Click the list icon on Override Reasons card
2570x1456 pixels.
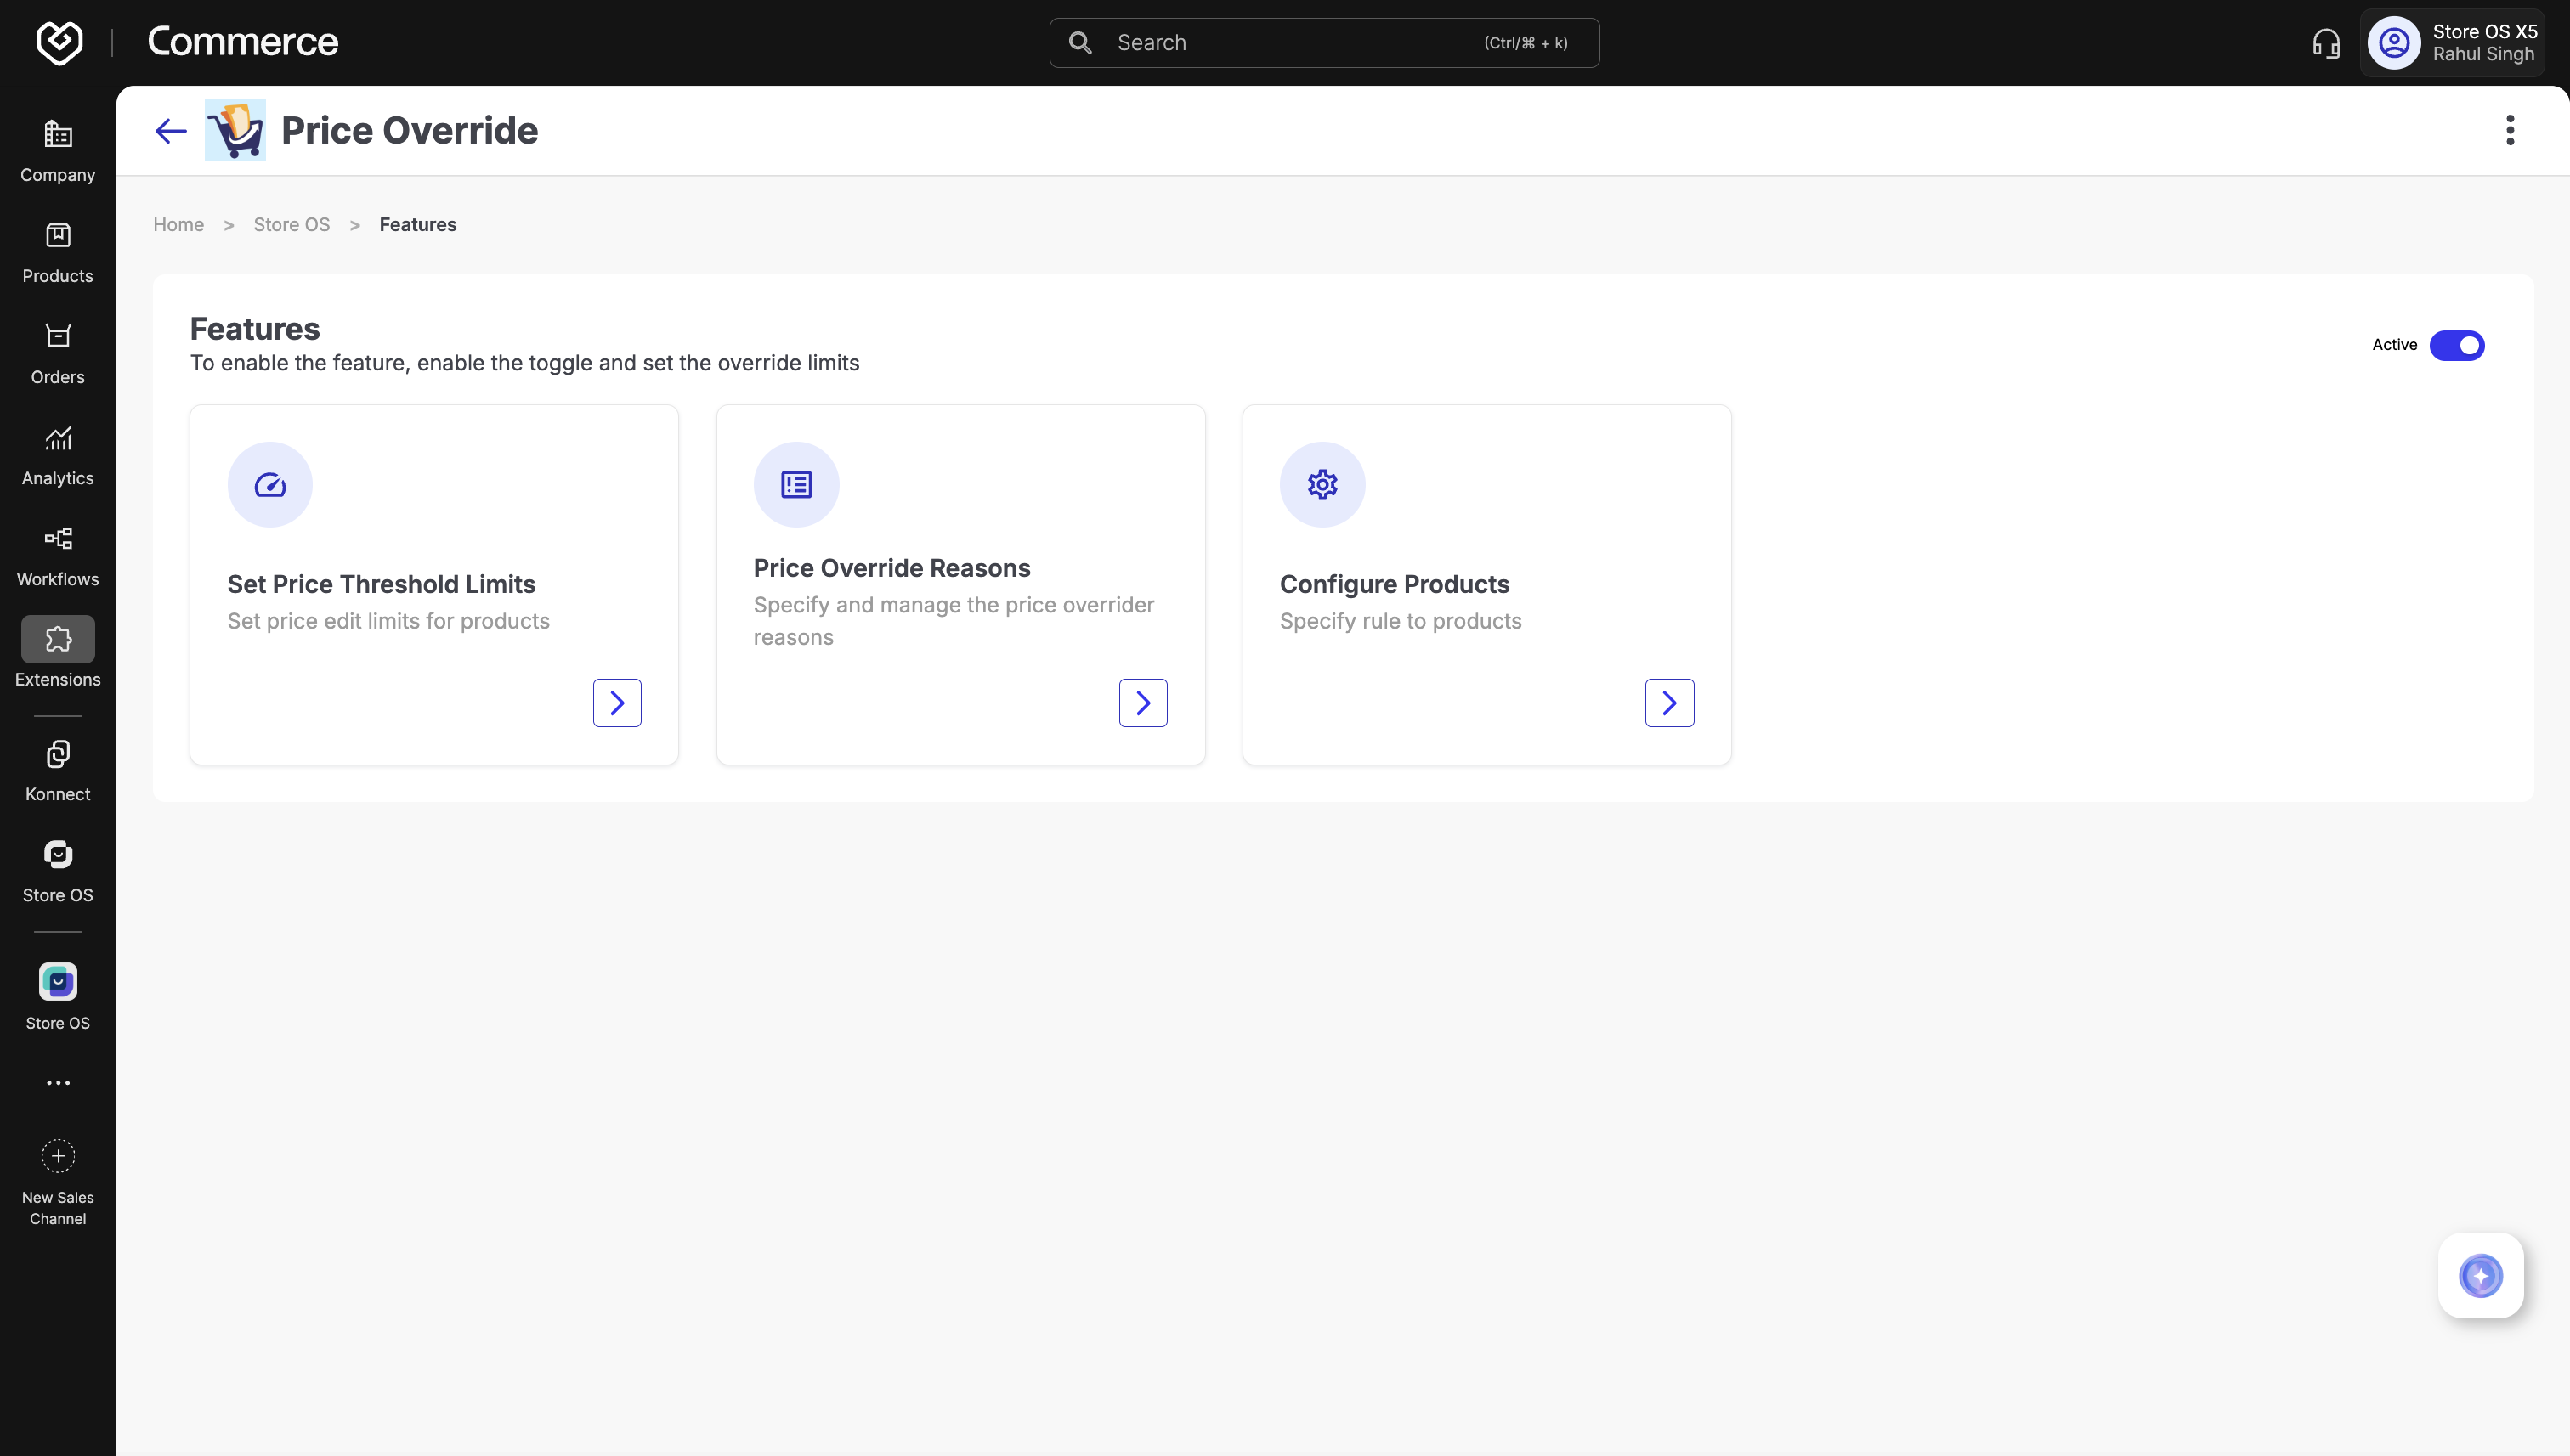tap(796, 485)
